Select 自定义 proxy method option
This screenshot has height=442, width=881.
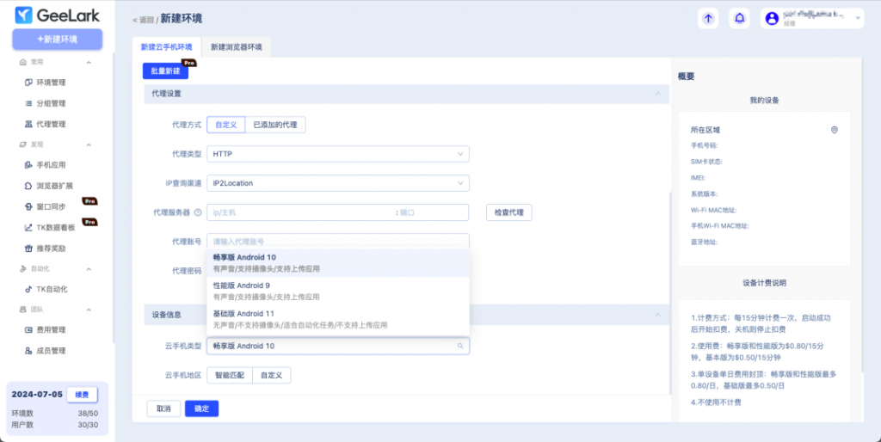tap(225, 125)
